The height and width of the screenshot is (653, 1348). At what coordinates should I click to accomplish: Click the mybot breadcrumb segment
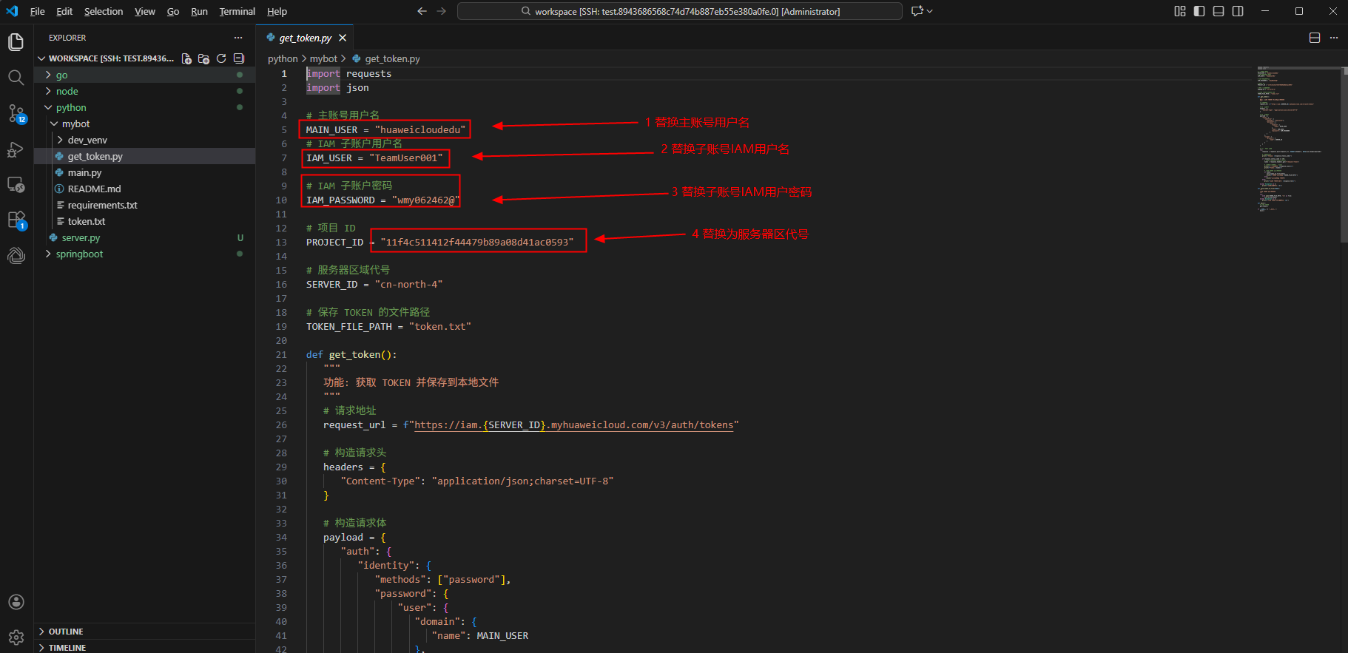pos(323,58)
